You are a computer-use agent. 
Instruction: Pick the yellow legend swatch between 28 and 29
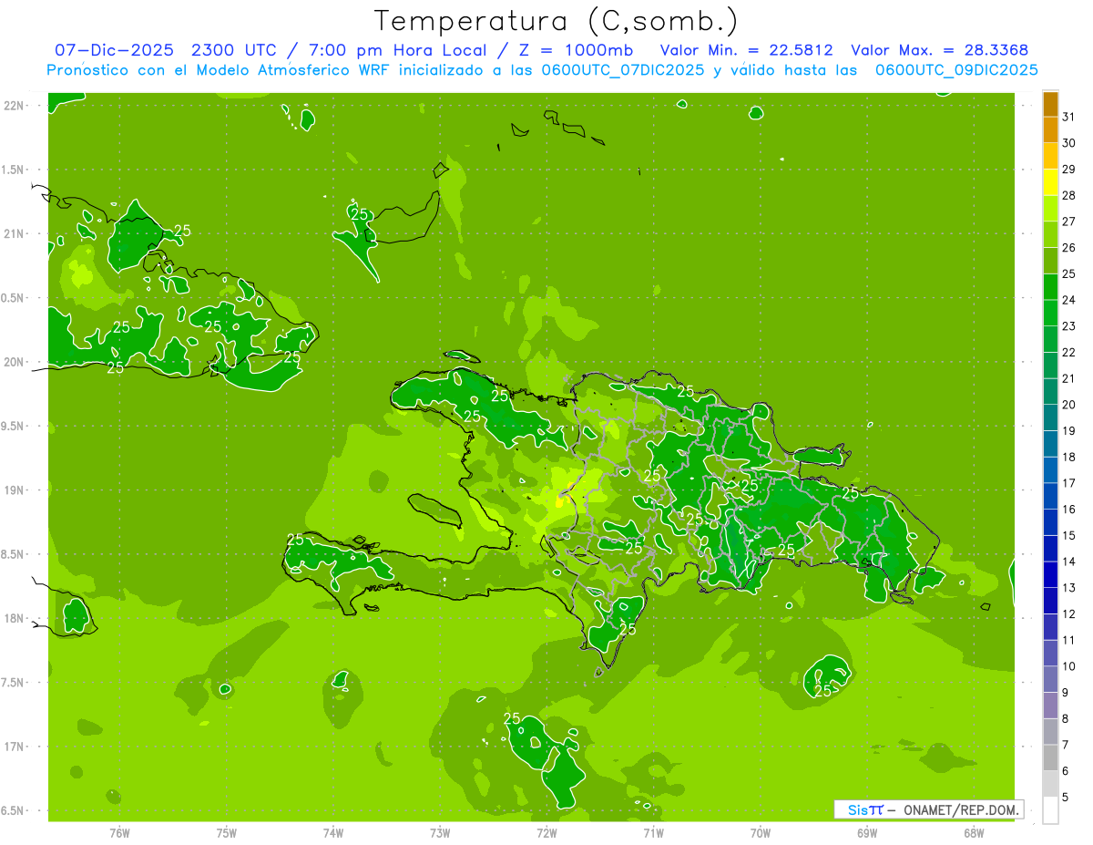pyautogui.click(x=1050, y=182)
